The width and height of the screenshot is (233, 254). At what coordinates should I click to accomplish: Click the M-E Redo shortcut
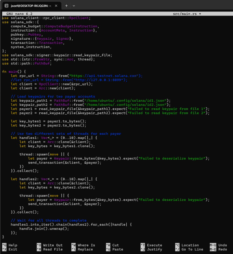coord(218,250)
